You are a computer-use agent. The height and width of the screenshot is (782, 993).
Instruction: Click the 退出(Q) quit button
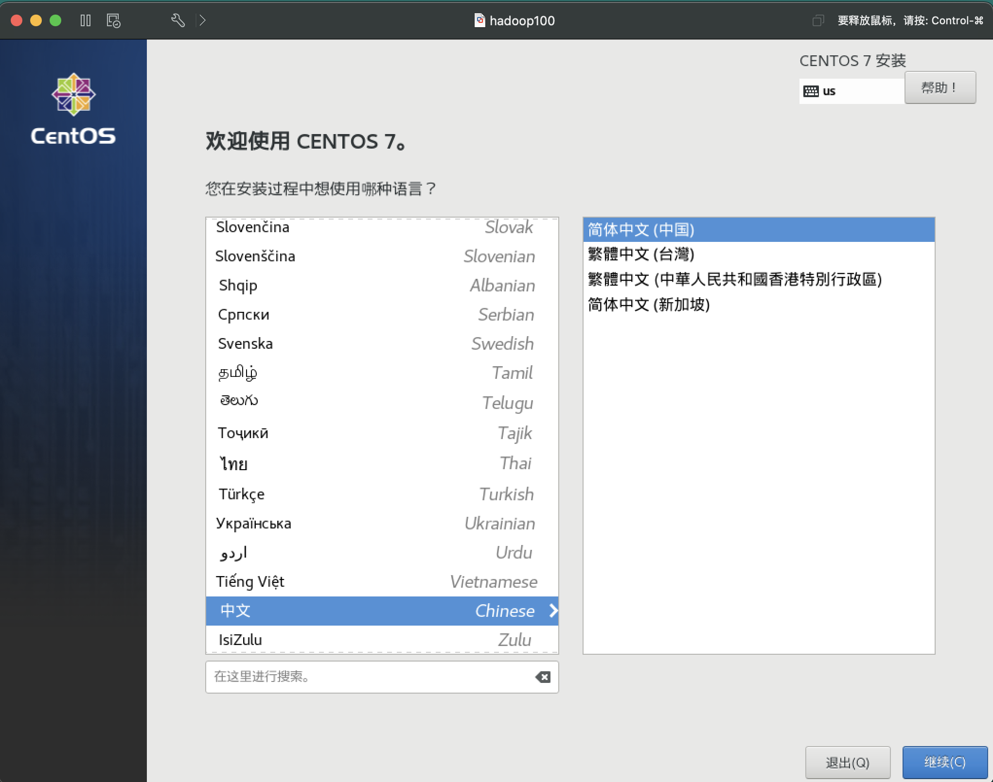(x=848, y=762)
